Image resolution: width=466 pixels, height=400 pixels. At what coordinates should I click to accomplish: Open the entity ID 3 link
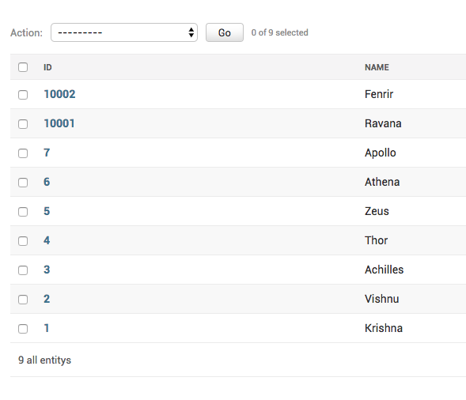tap(47, 270)
